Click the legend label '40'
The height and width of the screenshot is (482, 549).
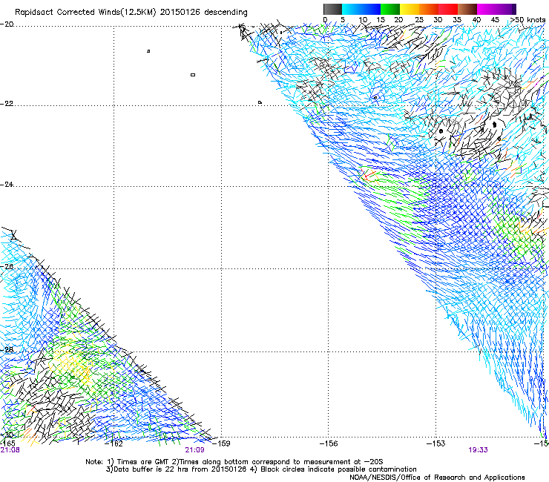pyautogui.click(x=476, y=19)
